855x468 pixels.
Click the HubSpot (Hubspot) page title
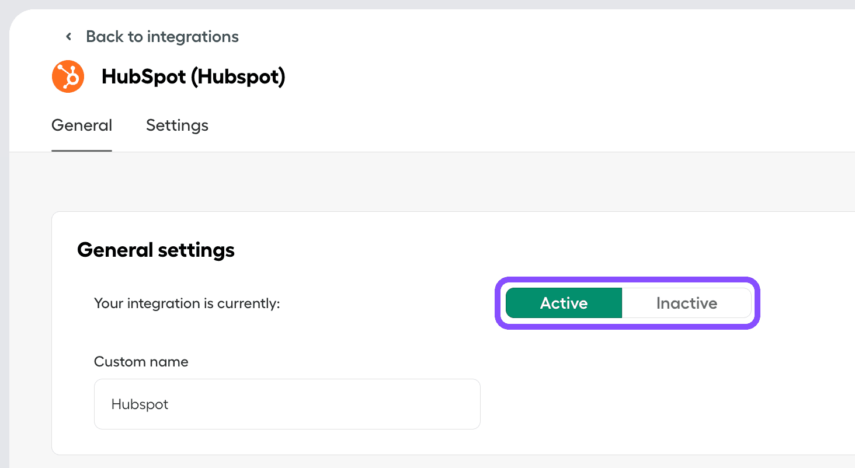[193, 76]
